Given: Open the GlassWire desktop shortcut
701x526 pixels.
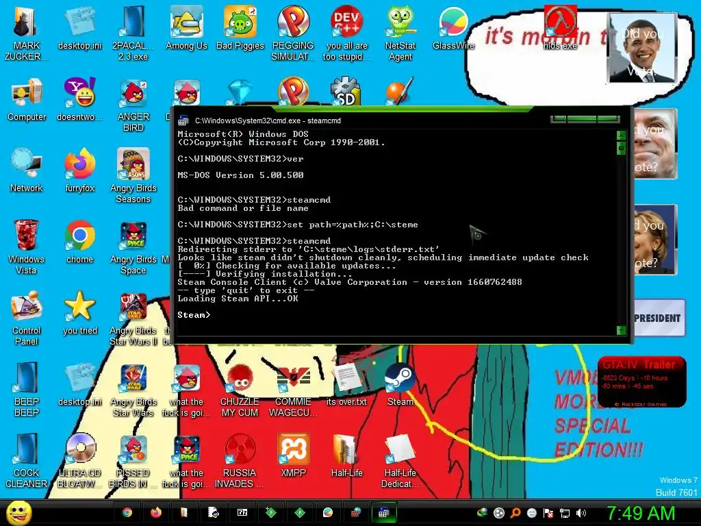Looking at the screenshot, I should 453,27.
